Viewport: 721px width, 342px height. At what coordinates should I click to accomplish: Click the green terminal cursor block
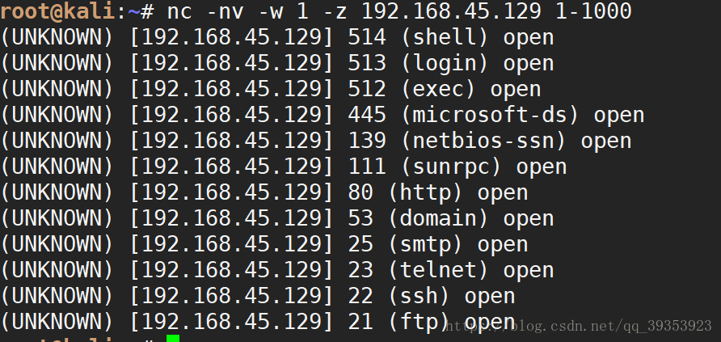coord(172,338)
